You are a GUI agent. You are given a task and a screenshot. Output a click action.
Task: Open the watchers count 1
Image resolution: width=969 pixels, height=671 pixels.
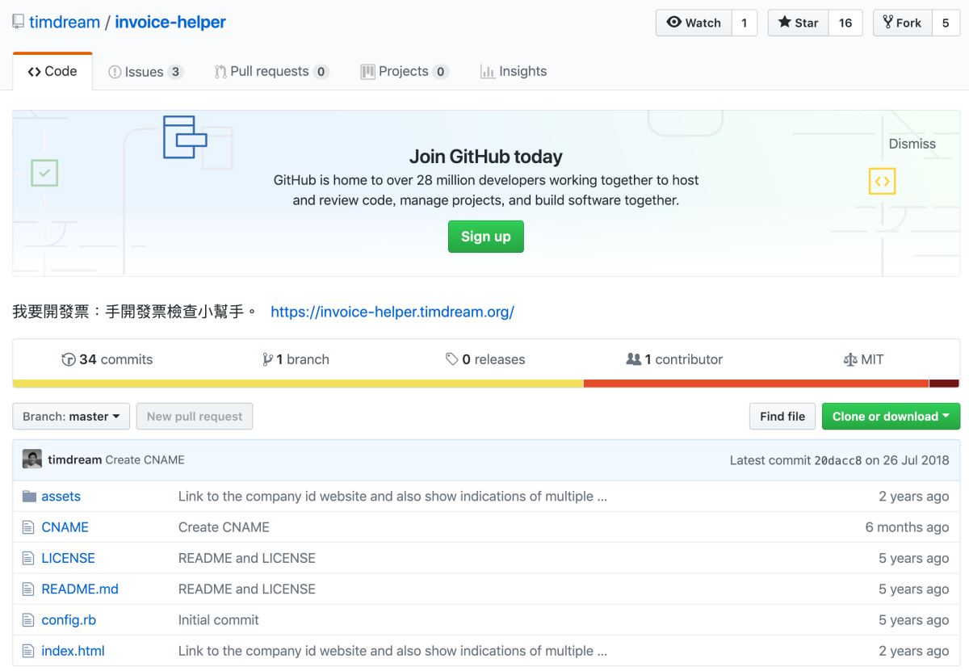(x=745, y=23)
